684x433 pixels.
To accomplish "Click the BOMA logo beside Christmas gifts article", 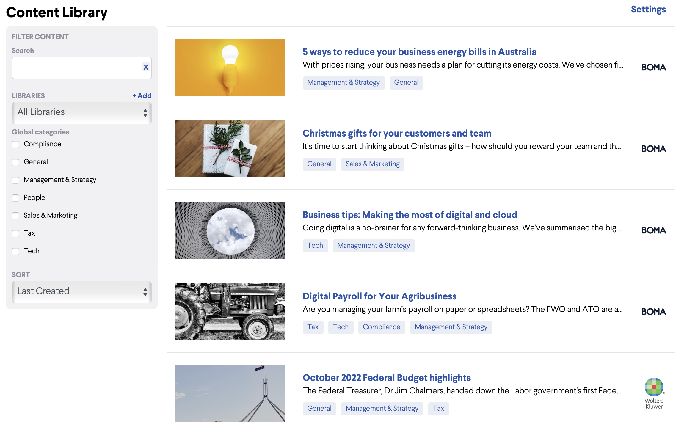I will pyautogui.click(x=653, y=149).
